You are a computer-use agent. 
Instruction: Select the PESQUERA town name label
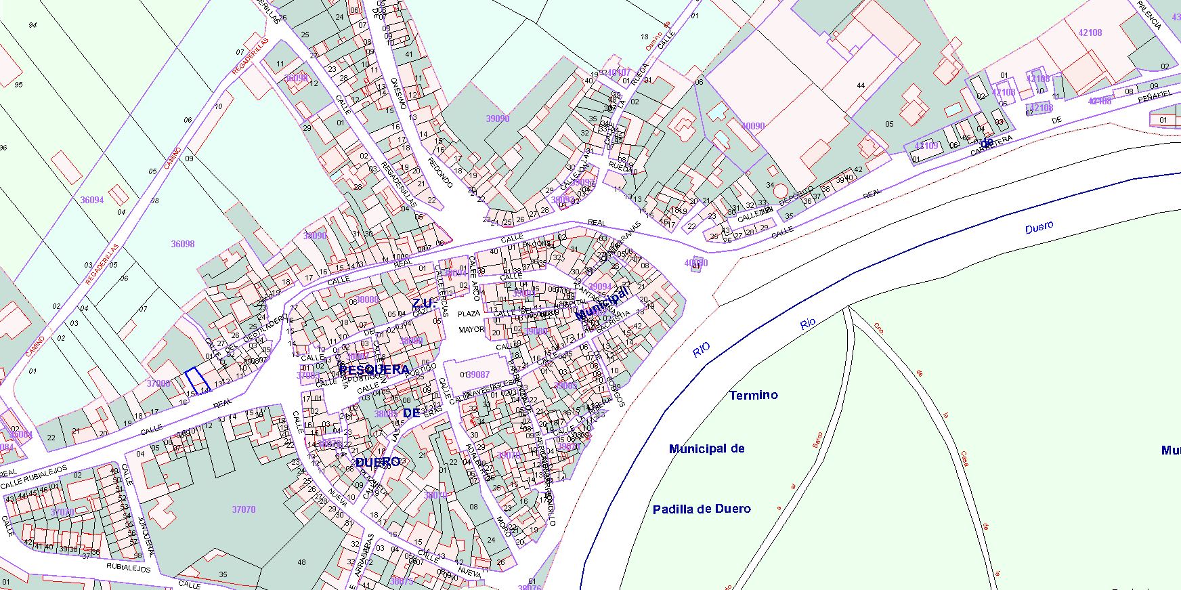[x=374, y=370]
